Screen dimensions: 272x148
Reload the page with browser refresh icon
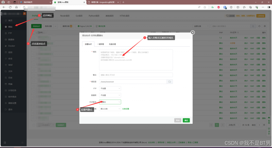[10, 7]
